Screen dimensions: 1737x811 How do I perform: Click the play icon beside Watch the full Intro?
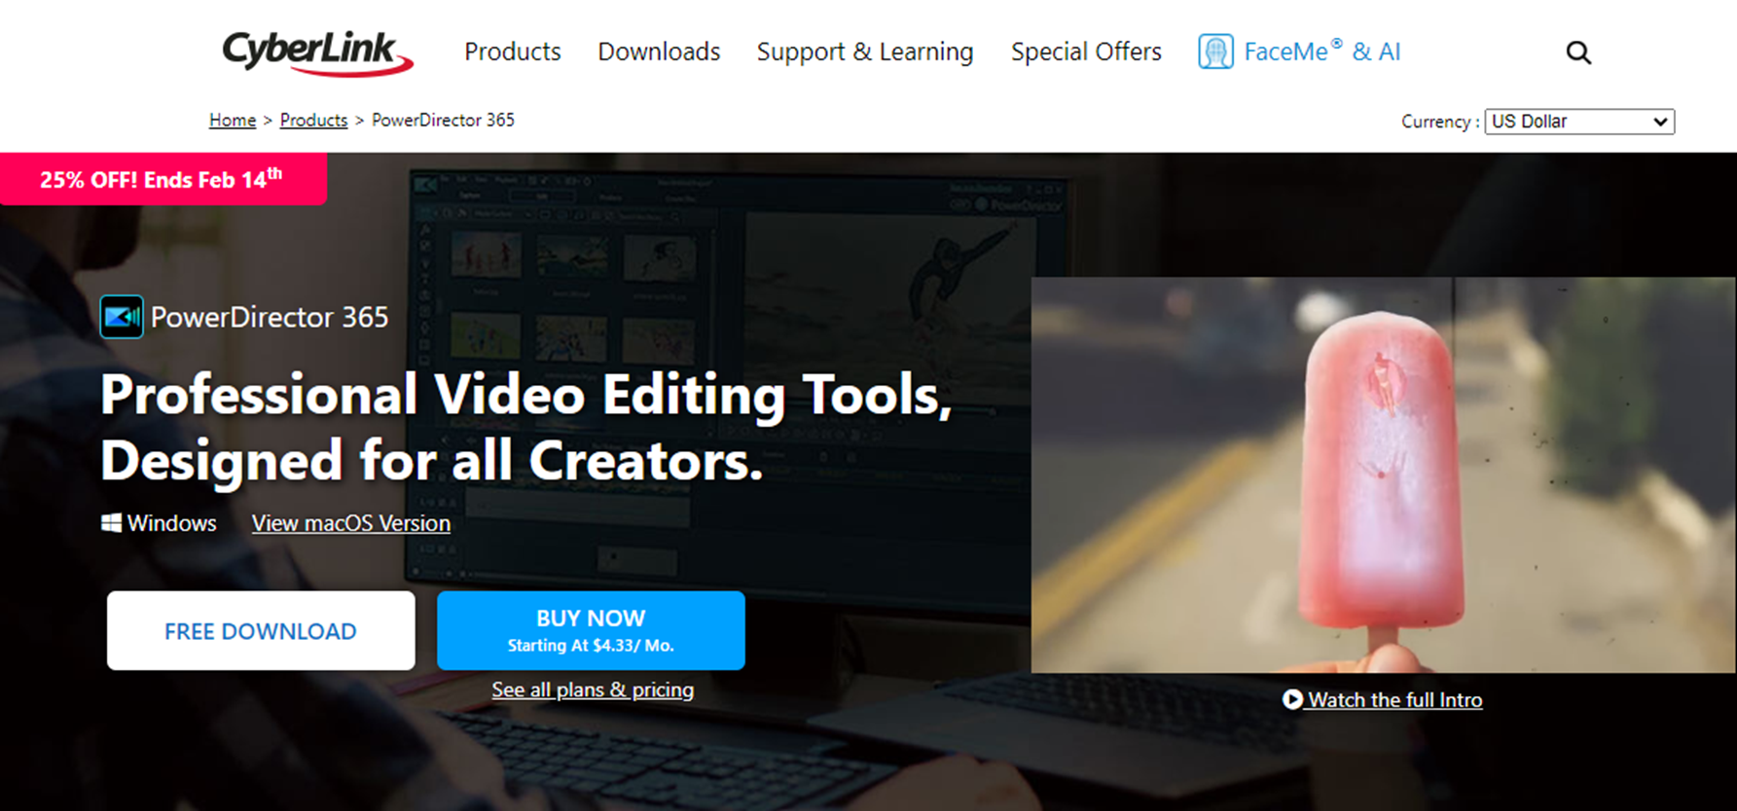[x=1292, y=699]
